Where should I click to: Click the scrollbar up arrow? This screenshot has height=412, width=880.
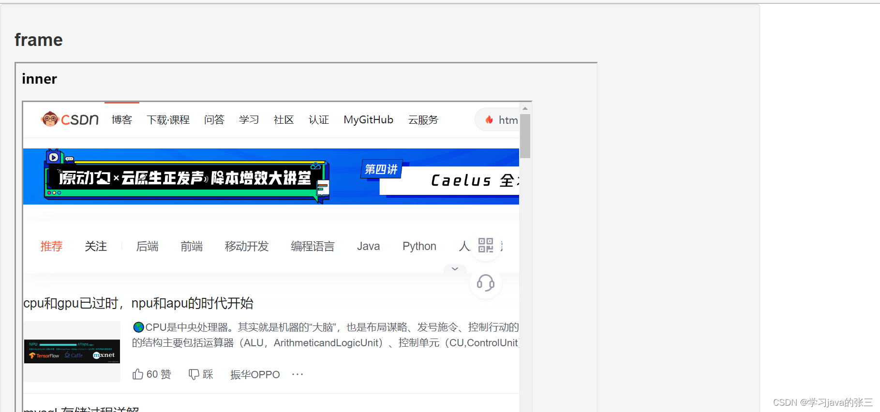[525, 108]
